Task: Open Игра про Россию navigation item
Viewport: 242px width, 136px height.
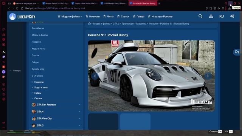Action: (x=160, y=16)
